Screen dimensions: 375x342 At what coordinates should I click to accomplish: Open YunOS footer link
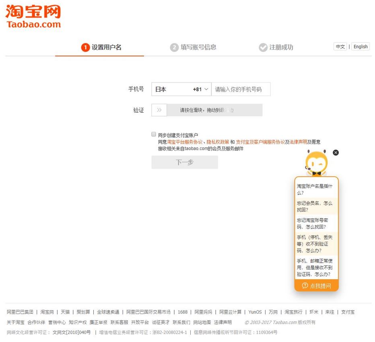point(255,312)
